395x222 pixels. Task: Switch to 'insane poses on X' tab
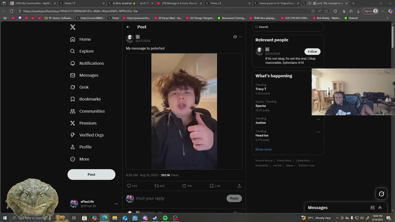click(276, 3)
